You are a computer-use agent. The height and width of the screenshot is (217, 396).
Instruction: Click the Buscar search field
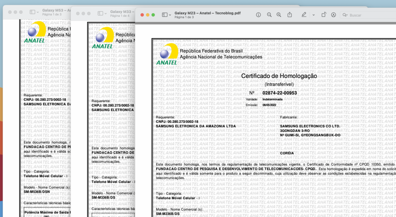pos(369,15)
